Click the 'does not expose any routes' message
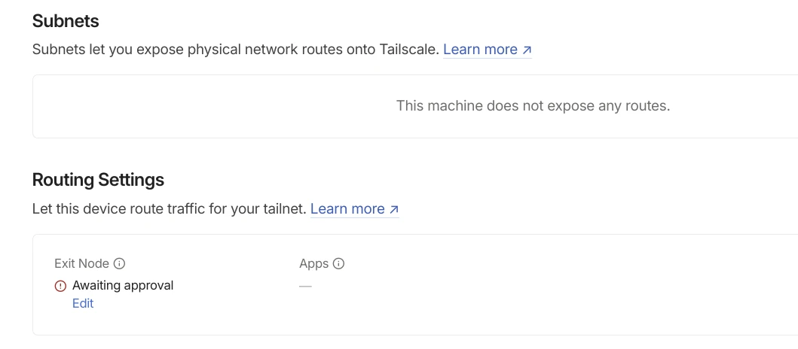This screenshot has height=349, width=798. click(x=533, y=106)
